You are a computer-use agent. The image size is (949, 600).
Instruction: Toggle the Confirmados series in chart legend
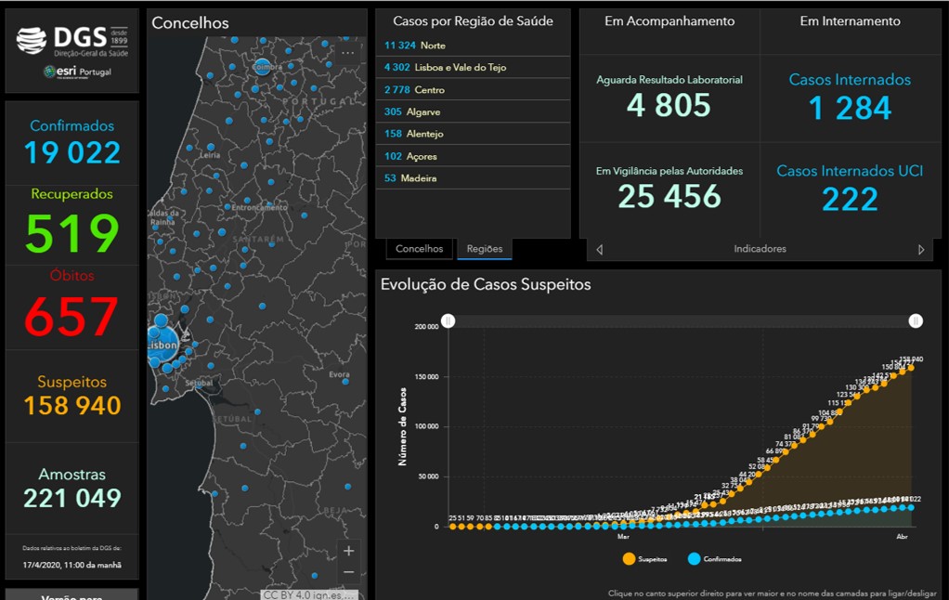pyautogui.click(x=714, y=559)
